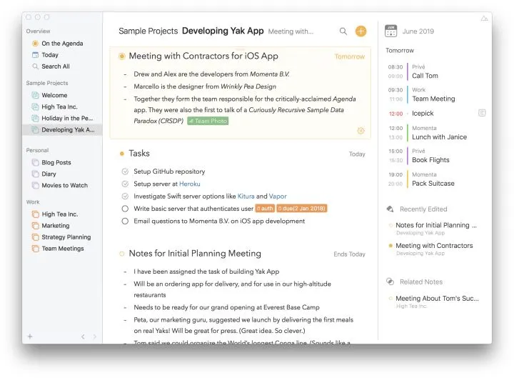This screenshot has width=514, height=378.
Task: Open the Kitura link
Action: (246, 197)
